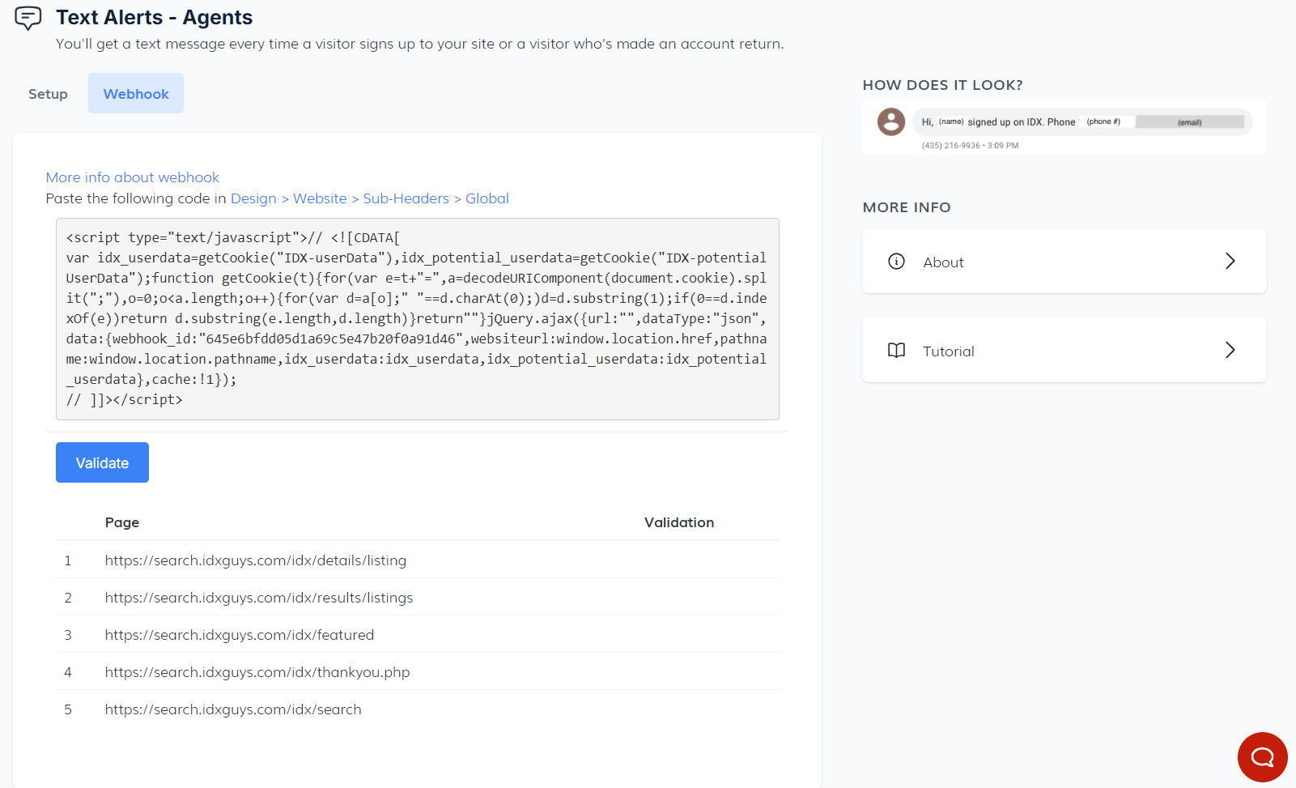Open the About info card
1296x788 pixels.
point(1064,261)
